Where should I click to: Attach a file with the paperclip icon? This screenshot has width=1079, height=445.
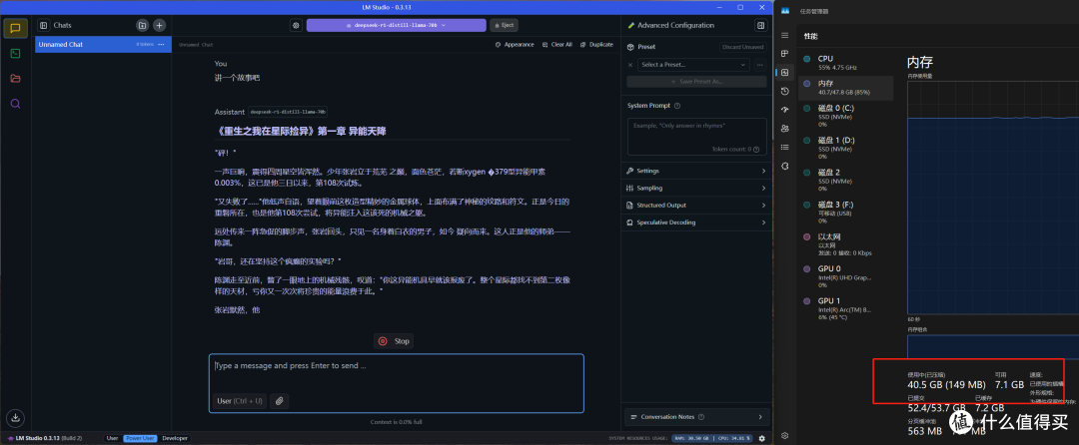[x=279, y=401]
